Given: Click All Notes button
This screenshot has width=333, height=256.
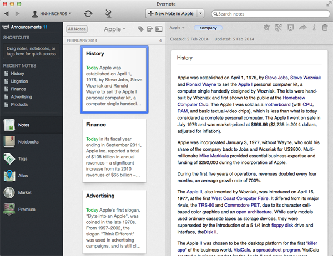Looking at the screenshot, I should 77,29.
